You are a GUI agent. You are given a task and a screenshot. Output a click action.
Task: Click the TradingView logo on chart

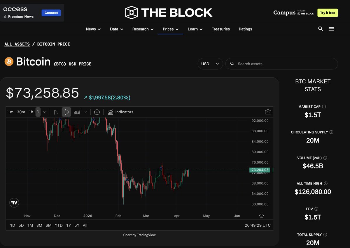(14, 203)
